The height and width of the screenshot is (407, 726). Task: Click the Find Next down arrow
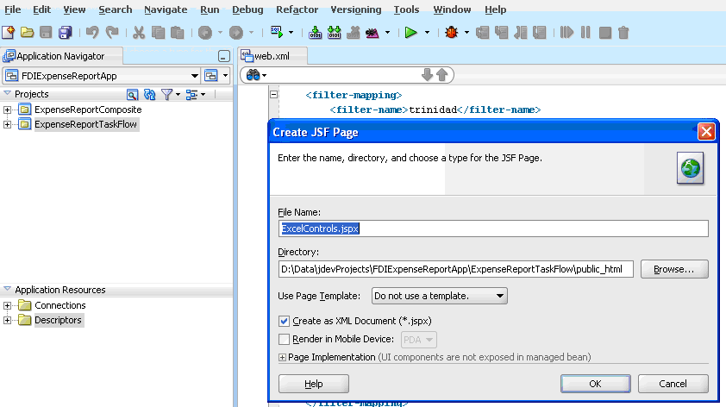(428, 74)
